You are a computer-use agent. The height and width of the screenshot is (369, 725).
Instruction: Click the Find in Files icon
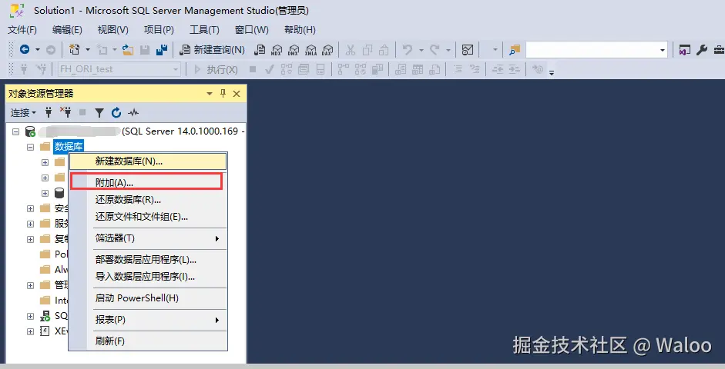pos(515,49)
